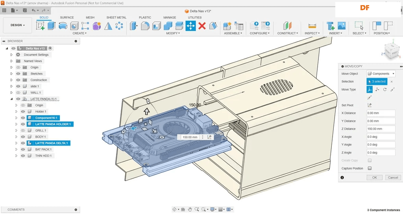Open the Move Object Components dropdown
403x214 pixels.
tap(381, 74)
